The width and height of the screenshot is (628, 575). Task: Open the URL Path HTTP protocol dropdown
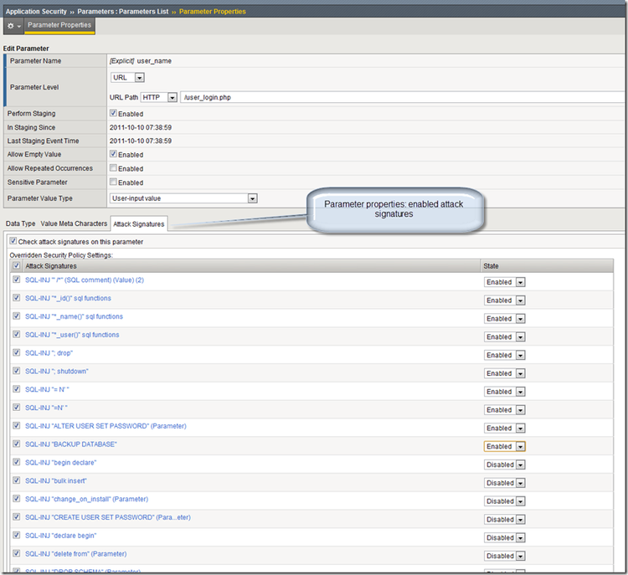(159, 97)
